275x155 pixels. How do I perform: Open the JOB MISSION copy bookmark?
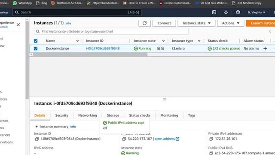click(x=247, y=3)
